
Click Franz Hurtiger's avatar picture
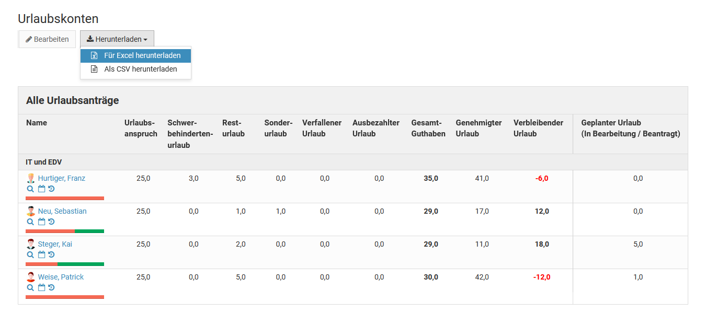(31, 178)
